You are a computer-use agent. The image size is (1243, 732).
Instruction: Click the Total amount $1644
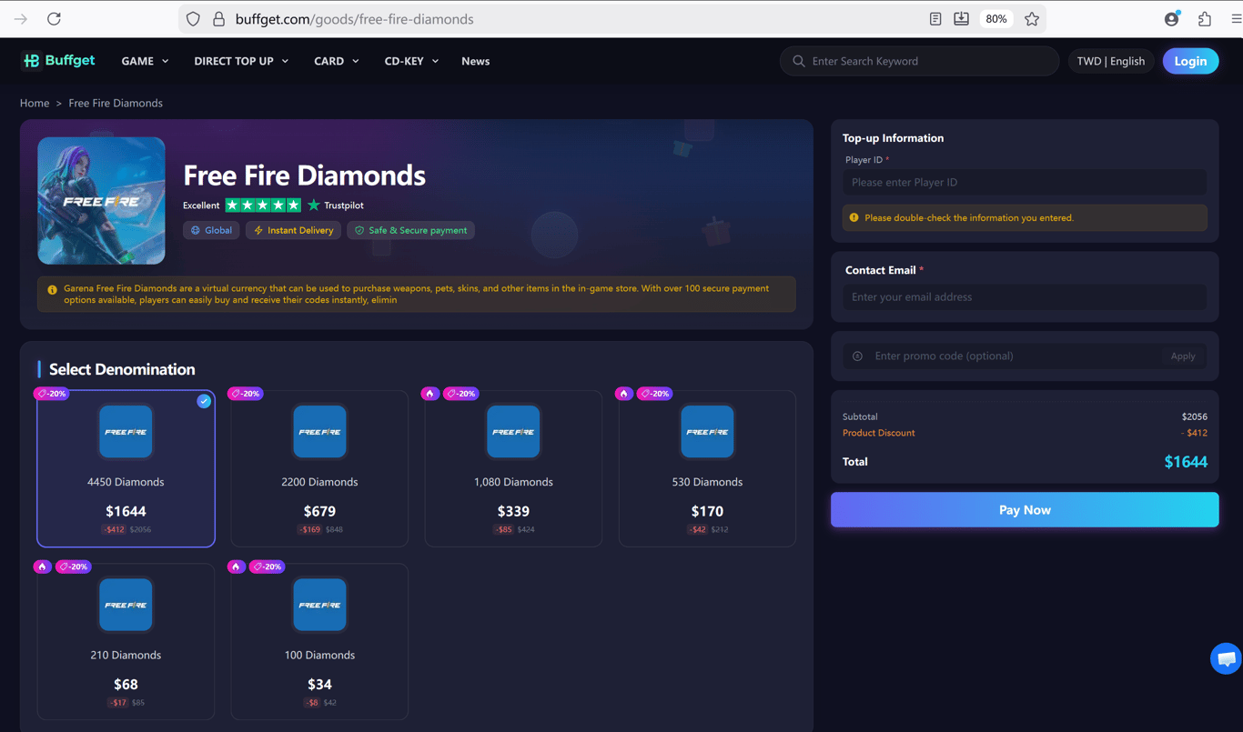coord(1186,462)
